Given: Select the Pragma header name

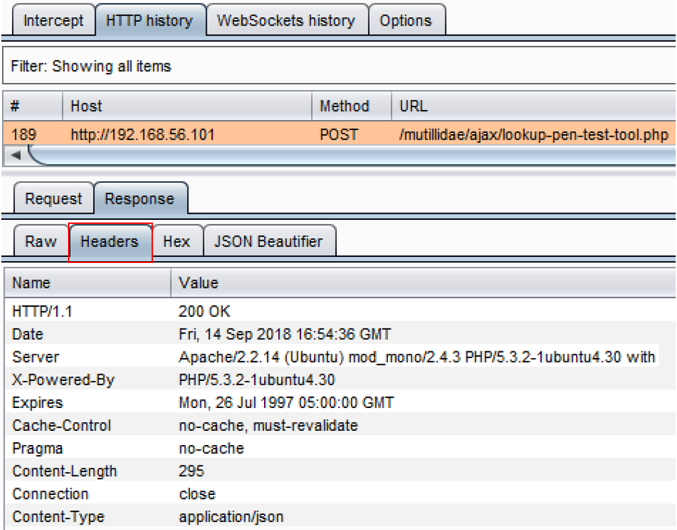Looking at the screenshot, I should tap(38, 448).
